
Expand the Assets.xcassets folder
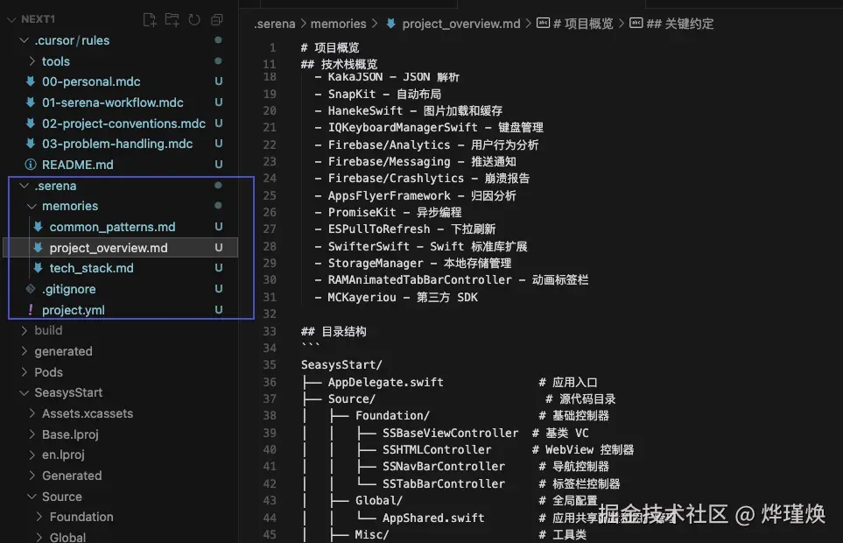32,413
